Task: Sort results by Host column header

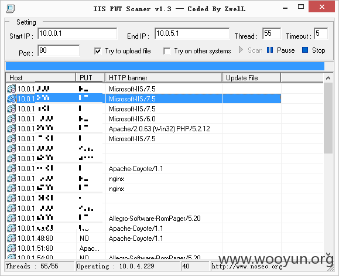Action: click(40, 78)
